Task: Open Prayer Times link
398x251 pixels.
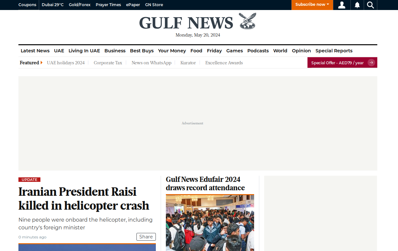Action: (108, 5)
